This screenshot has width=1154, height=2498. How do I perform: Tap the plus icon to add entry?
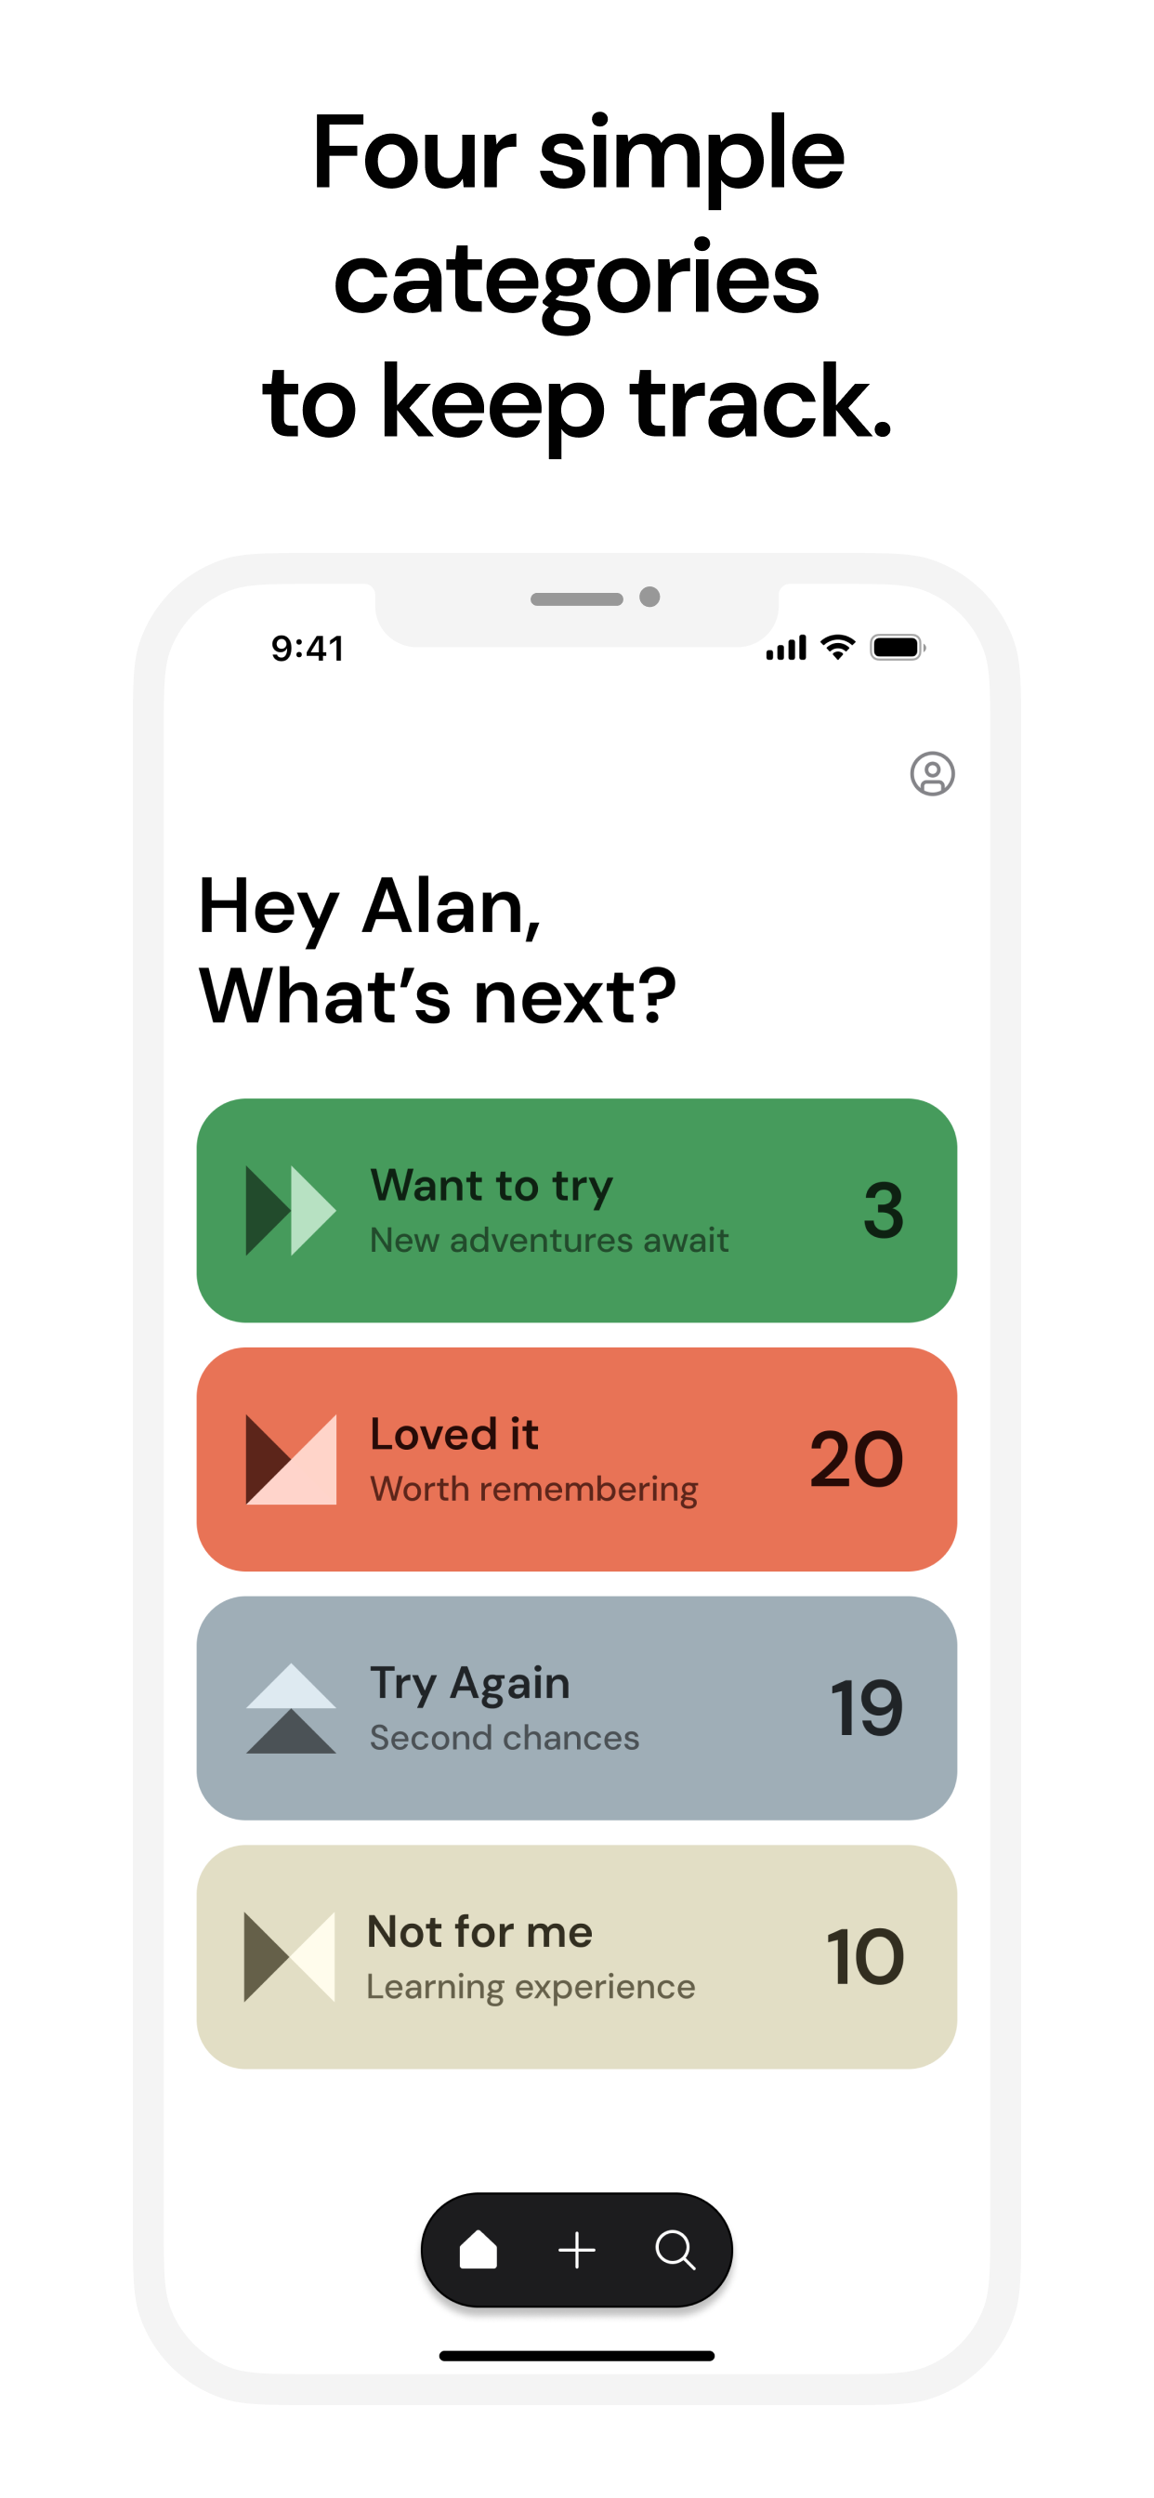(x=577, y=2250)
